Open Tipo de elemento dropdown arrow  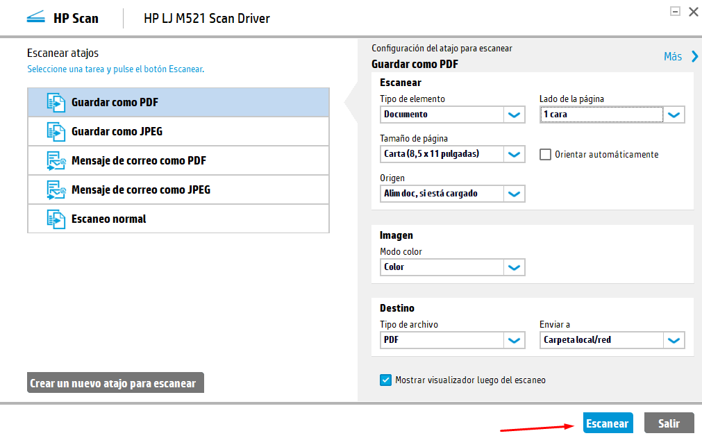click(x=514, y=115)
